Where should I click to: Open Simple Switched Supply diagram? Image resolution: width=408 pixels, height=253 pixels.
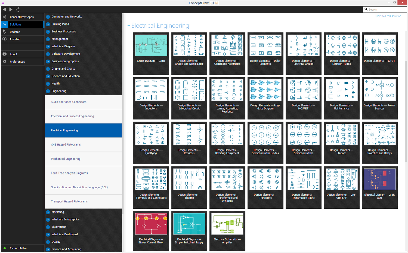click(189, 224)
